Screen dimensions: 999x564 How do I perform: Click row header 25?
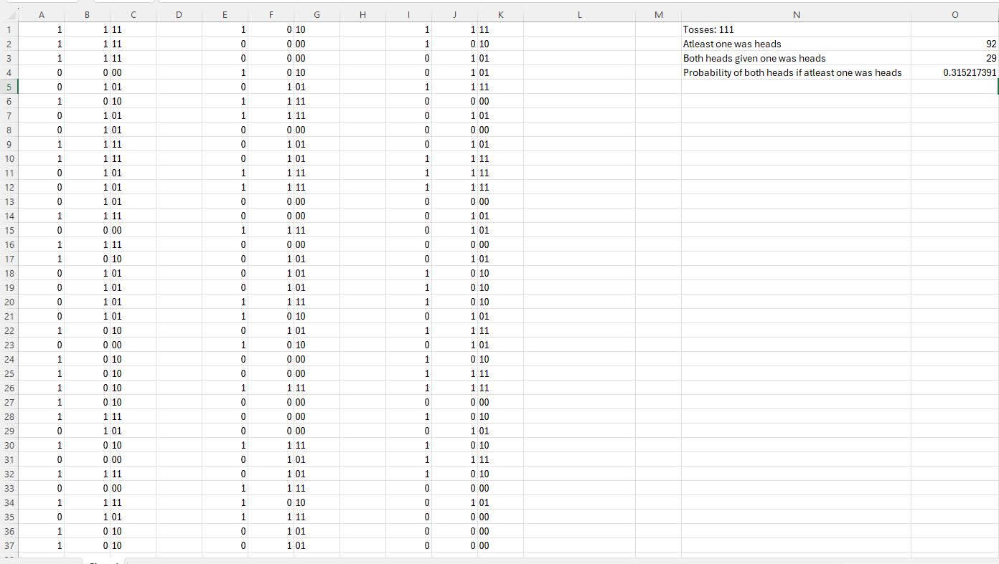pos(9,373)
